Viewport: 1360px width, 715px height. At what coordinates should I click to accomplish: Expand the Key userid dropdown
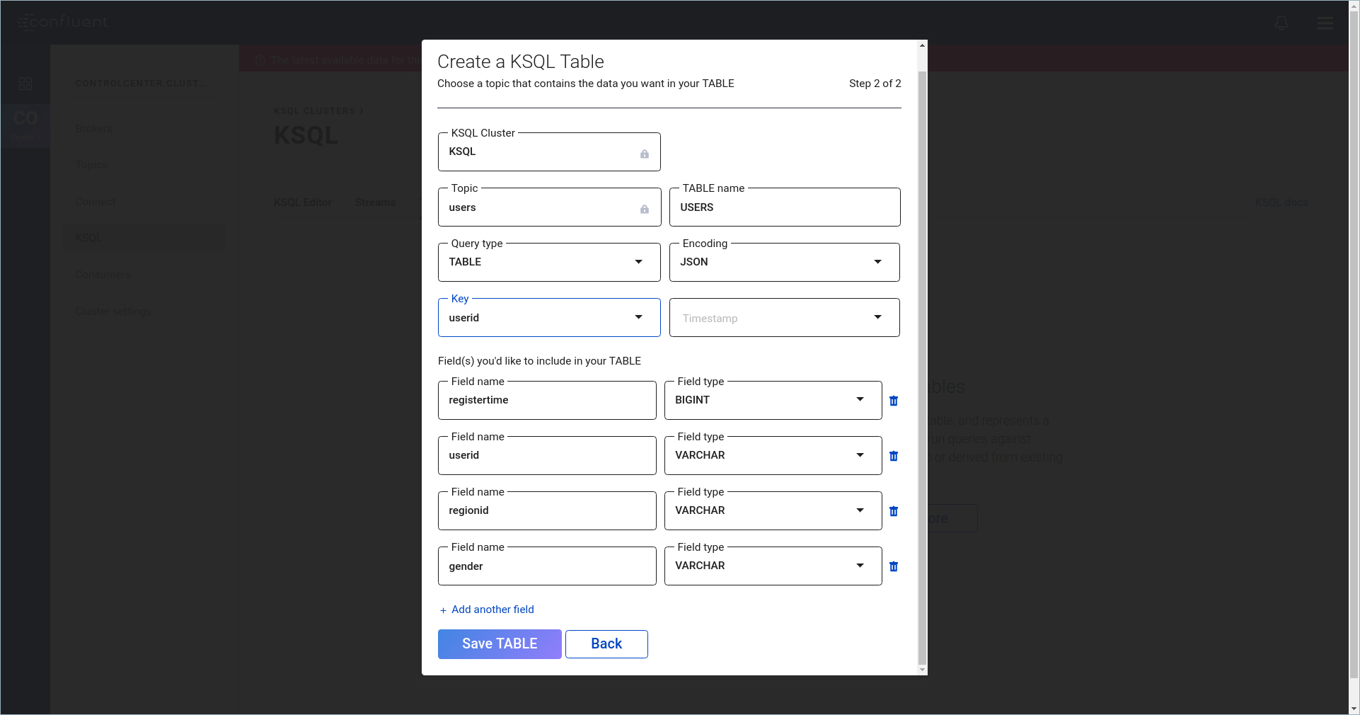click(x=549, y=318)
